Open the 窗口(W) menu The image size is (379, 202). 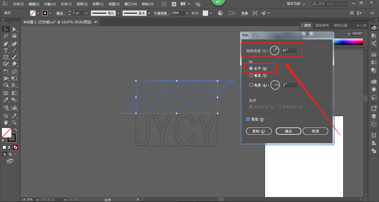(x=131, y=4)
